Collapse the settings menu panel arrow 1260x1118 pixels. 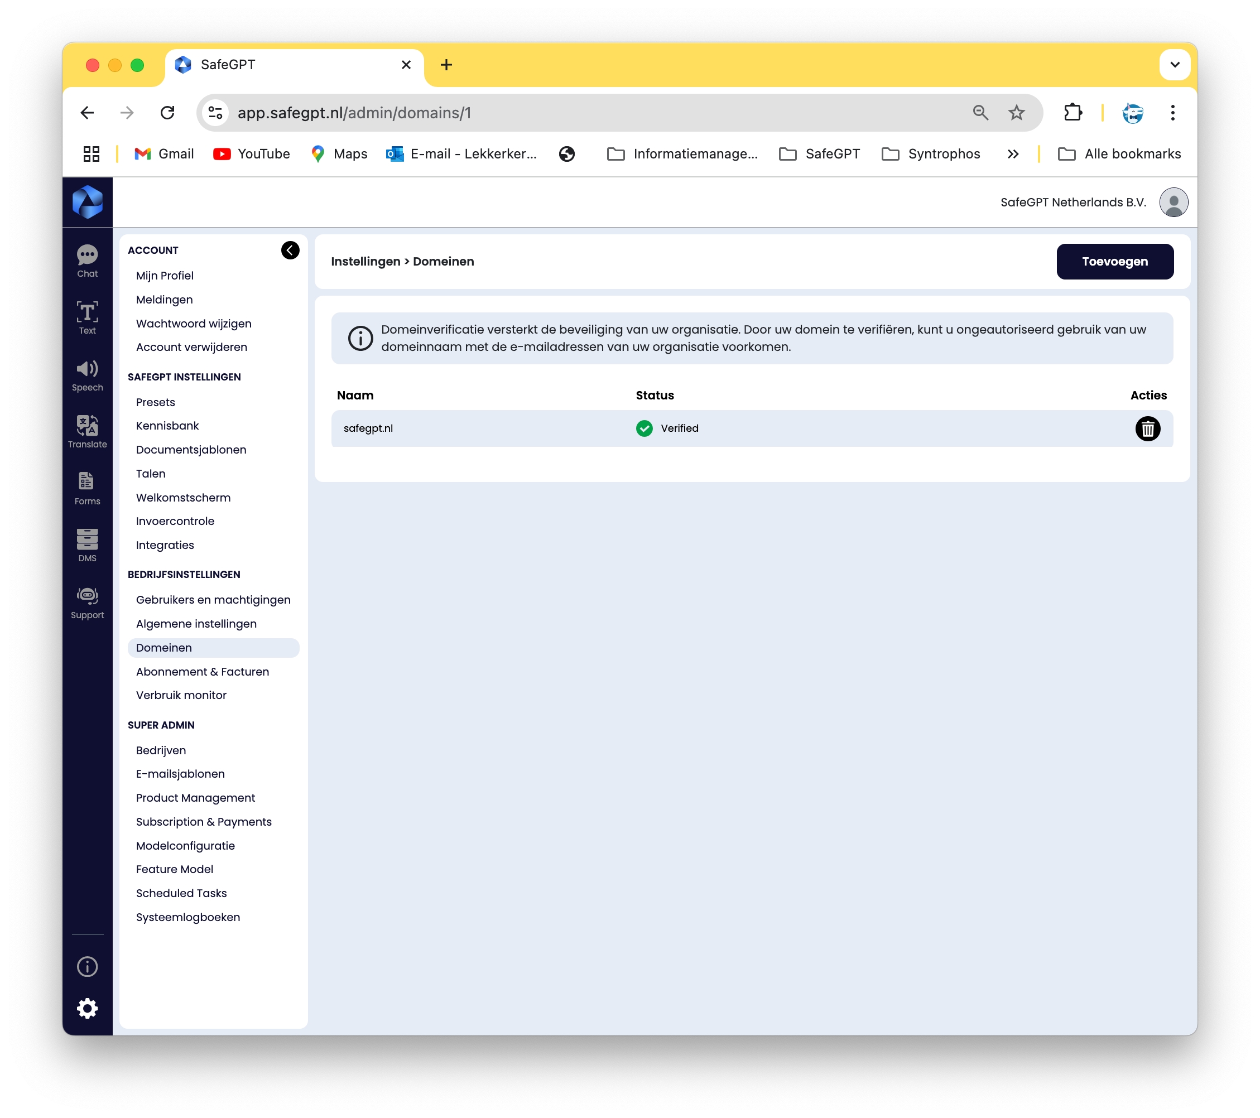tap(290, 250)
